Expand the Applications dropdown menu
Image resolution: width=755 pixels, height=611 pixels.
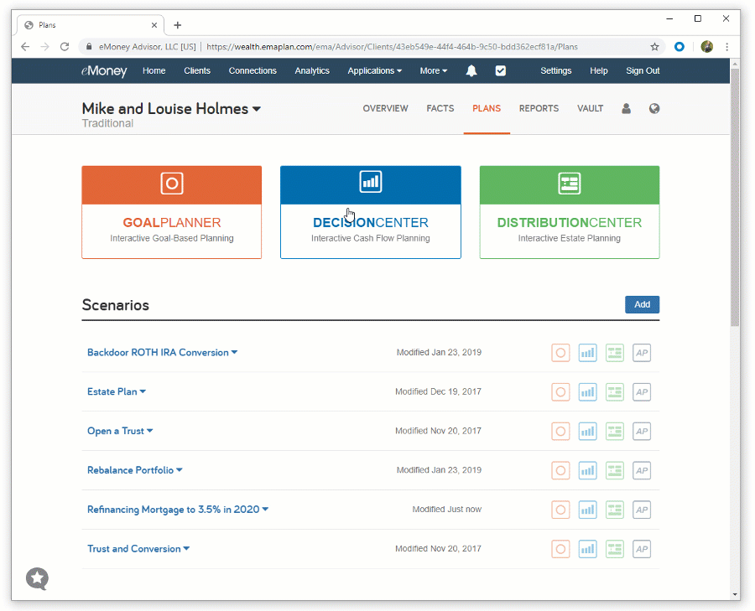pos(375,70)
